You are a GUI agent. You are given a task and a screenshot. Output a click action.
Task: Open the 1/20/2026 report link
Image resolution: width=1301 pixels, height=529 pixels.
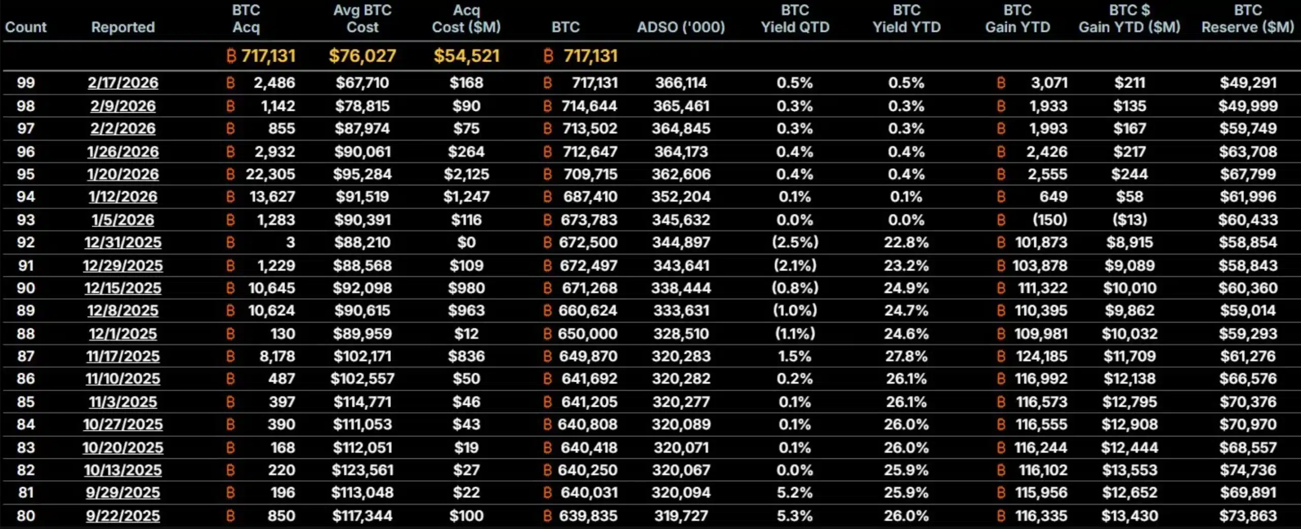click(123, 174)
